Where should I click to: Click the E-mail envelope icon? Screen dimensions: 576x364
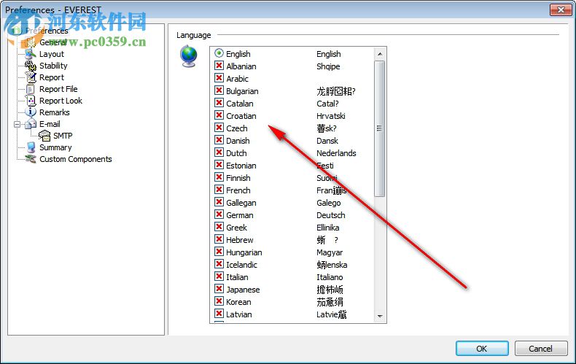pos(31,124)
